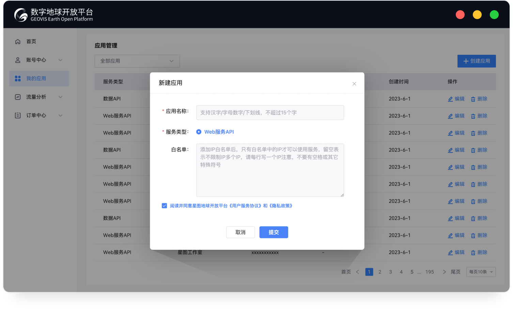Screen dimensions: 513x309
Task: Click the grid icon beside 我的应用
Action: click(x=18, y=79)
